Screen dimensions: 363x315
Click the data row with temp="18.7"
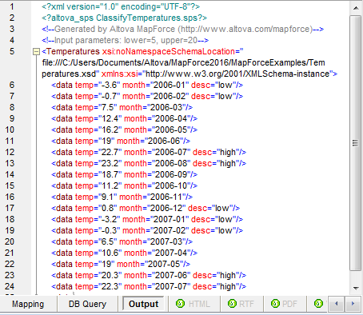[124, 174]
